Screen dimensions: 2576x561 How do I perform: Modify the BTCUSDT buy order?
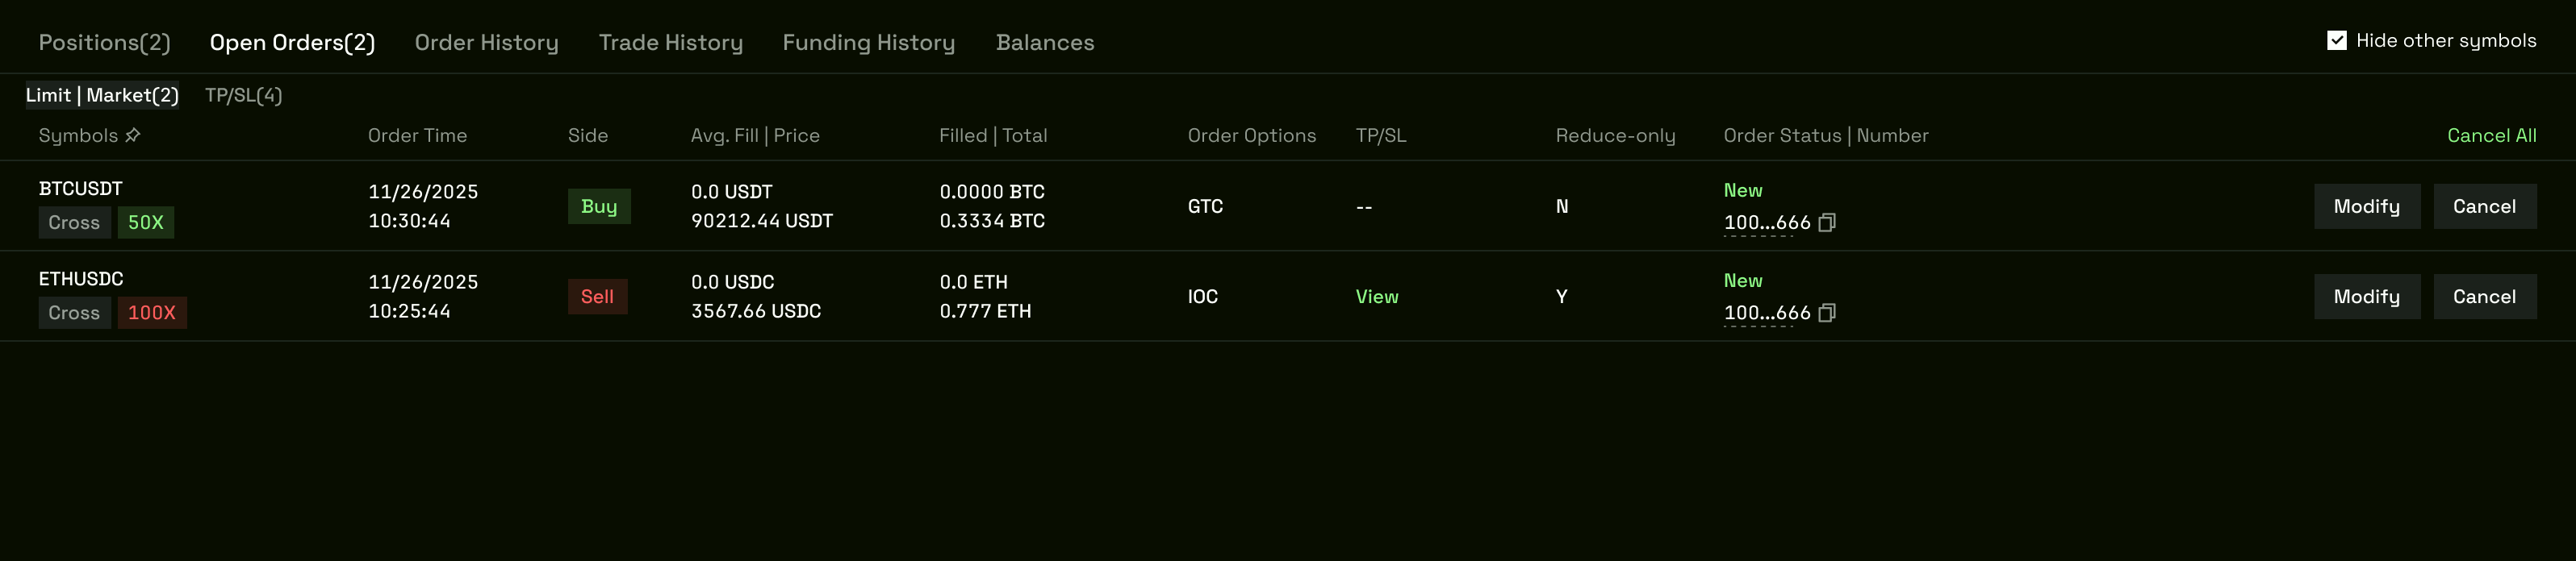tap(2366, 206)
